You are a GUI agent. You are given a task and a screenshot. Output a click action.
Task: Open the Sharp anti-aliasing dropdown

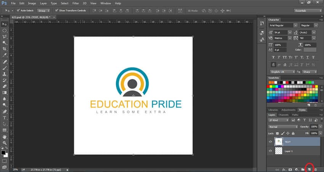click(310, 72)
